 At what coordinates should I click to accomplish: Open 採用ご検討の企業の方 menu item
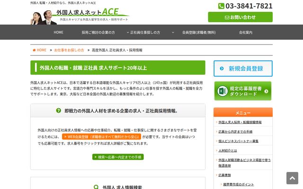[98, 33]
